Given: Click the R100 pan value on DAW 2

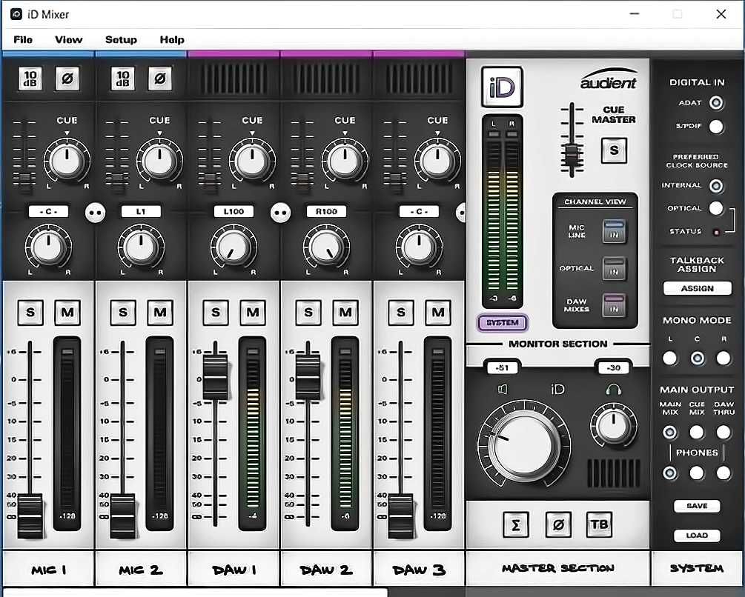Looking at the screenshot, I should click(x=326, y=211).
